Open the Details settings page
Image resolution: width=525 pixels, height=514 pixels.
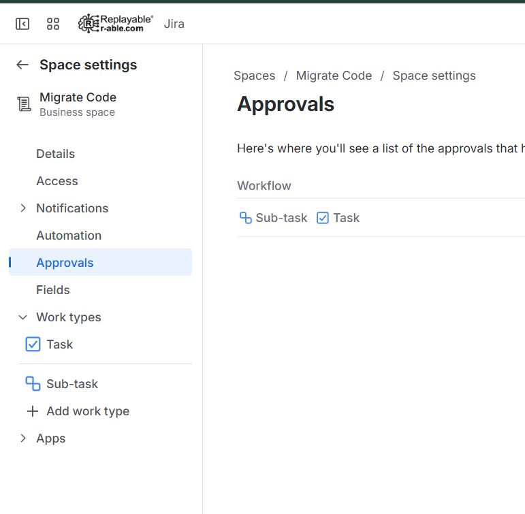click(x=56, y=154)
